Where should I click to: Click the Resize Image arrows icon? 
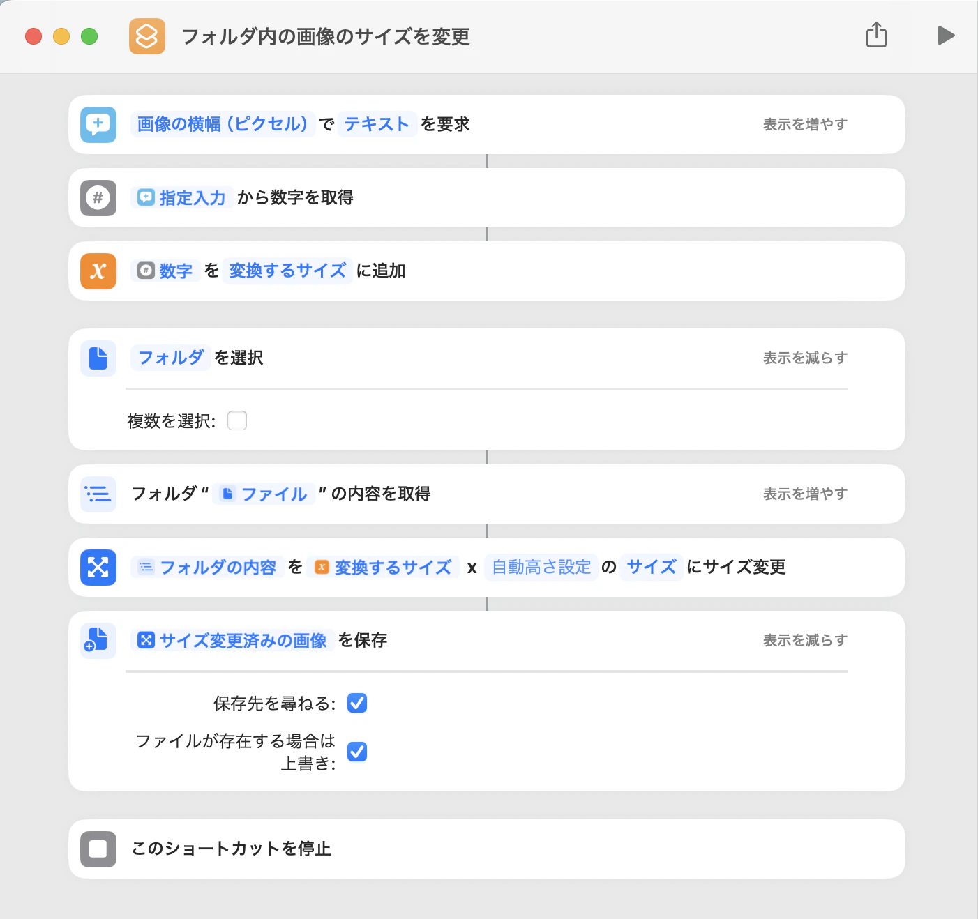pos(98,567)
